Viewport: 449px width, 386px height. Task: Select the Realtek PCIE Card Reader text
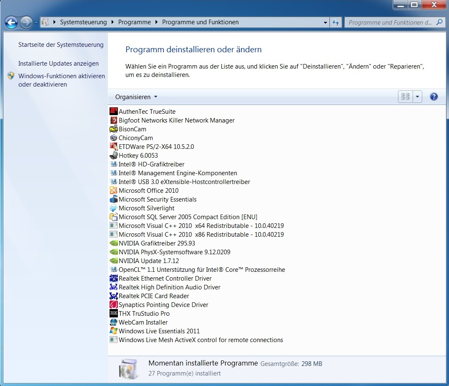[x=154, y=296]
